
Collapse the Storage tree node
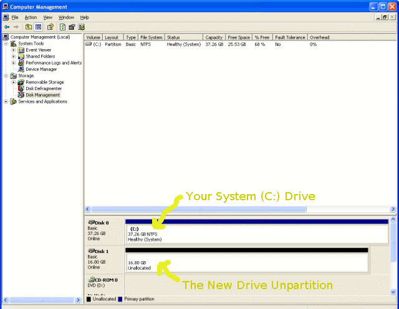click(x=6, y=76)
